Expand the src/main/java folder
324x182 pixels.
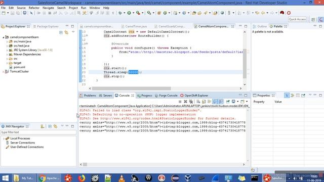[x=7, y=41]
